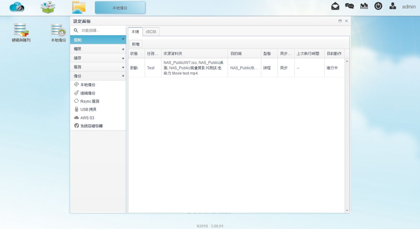Click the search magnifier icon

[x=76, y=31]
